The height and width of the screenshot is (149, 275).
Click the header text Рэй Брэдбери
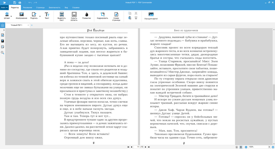(96, 30)
